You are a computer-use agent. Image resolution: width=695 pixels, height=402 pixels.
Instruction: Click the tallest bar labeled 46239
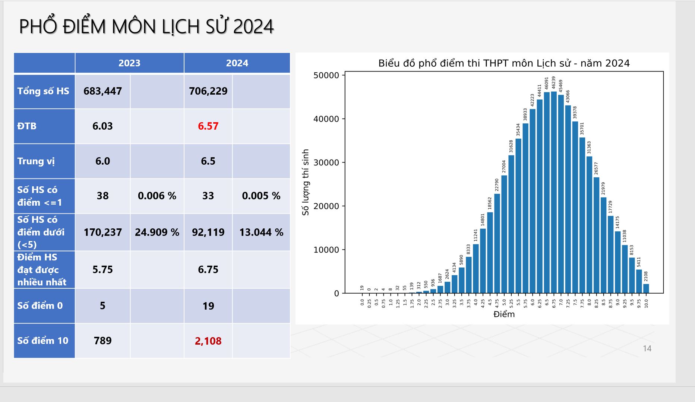tap(554, 192)
